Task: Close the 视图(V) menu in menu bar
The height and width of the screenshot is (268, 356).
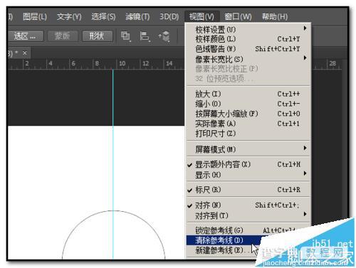Action: coord(201,17)
